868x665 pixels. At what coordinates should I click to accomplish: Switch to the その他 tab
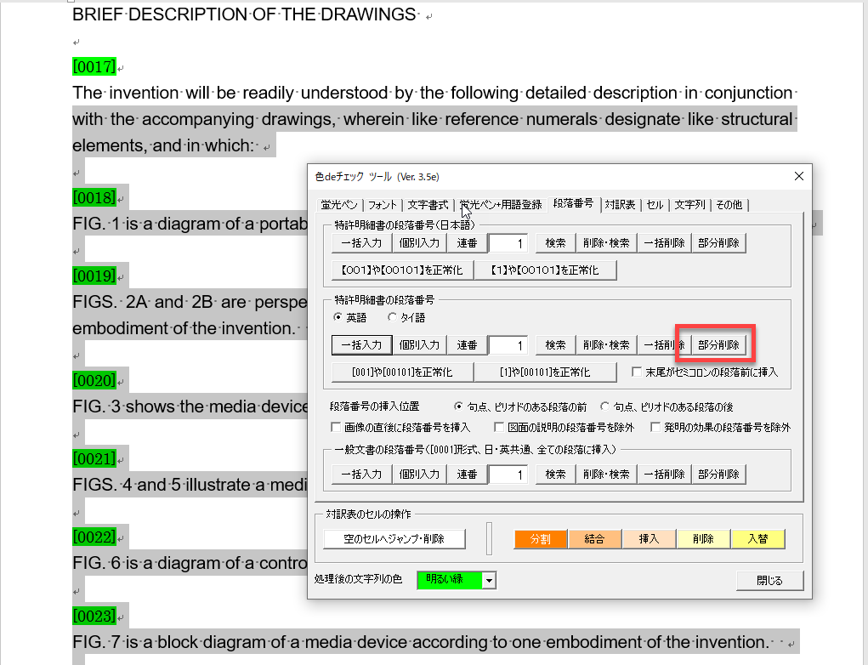729,204
